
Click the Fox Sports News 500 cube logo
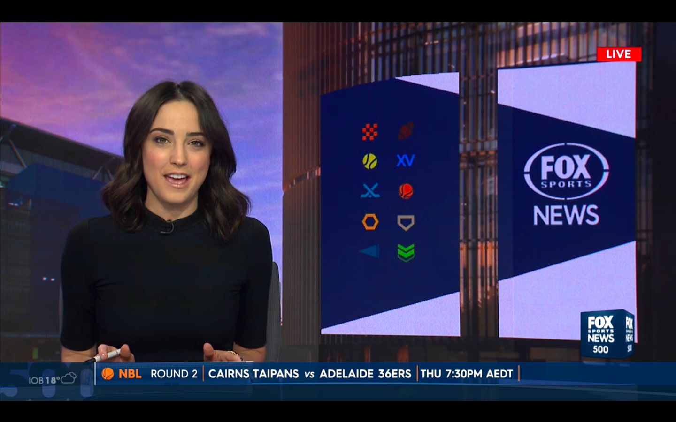click(607, 334)
